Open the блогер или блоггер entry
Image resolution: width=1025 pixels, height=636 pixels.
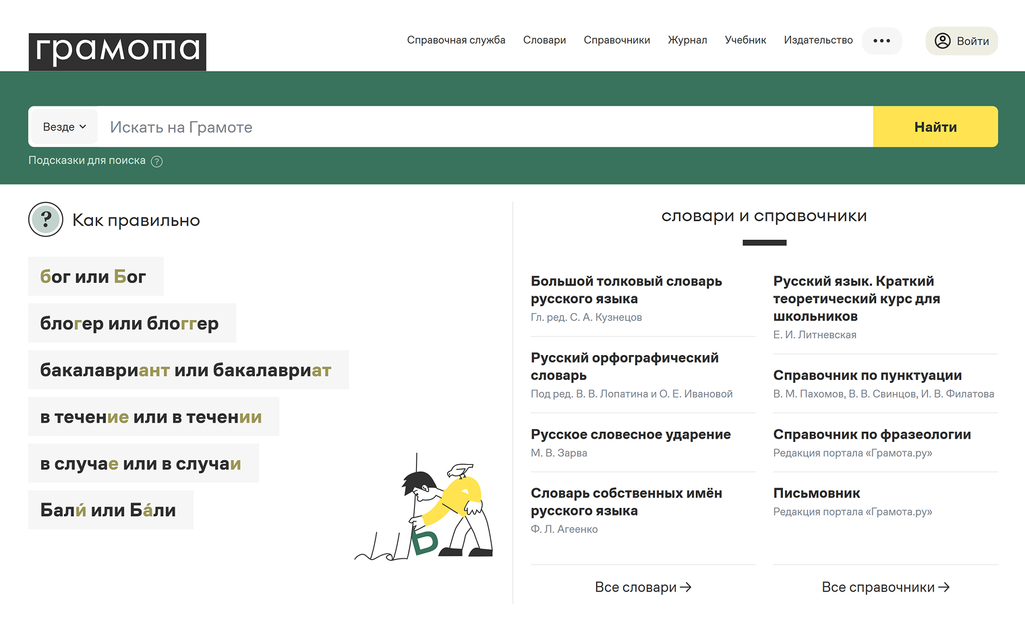coord(132,323)
